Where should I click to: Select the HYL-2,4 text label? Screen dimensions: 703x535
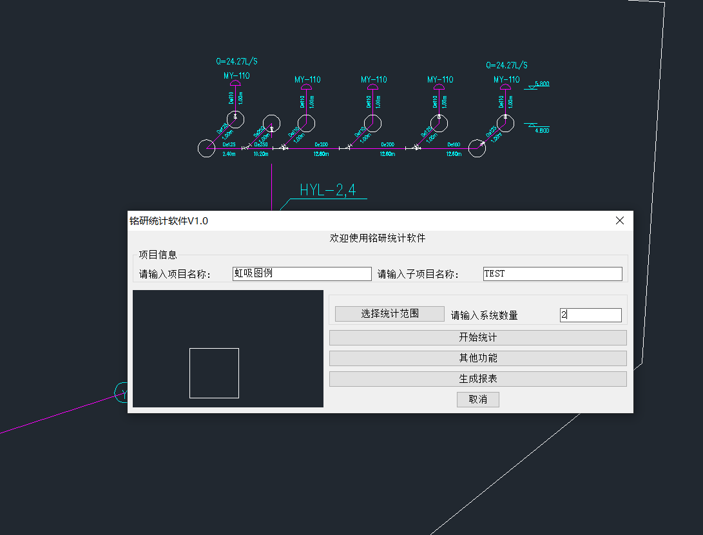click(327, 190)
